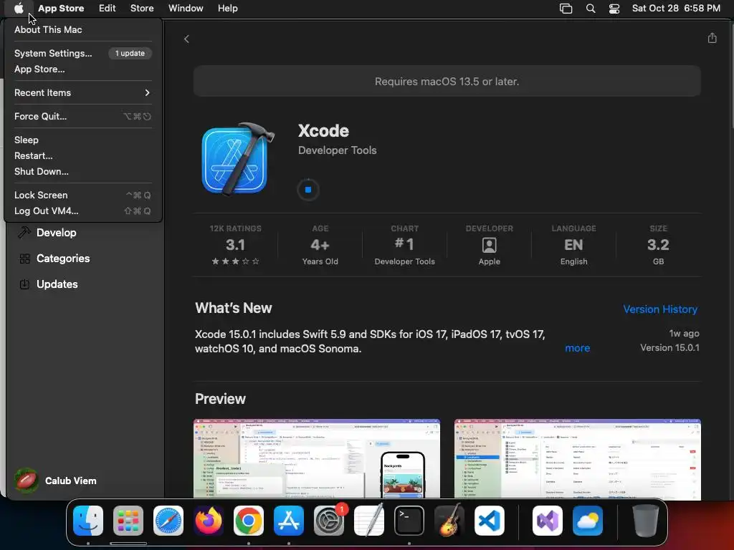Launch Safari from the Dock
Viewport: 734px width, 550px height.
pyautogui.click(x=168, y=521)
